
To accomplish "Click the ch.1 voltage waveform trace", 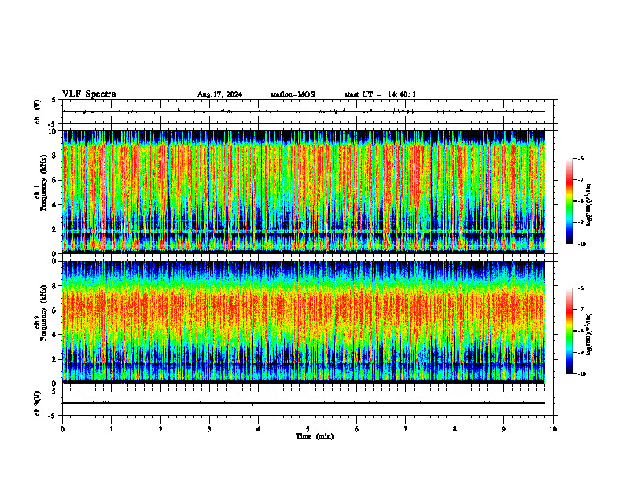I will point(304,112).
